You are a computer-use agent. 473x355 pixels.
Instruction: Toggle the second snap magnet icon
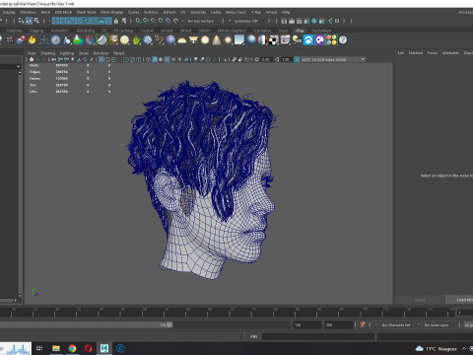click(x=146, y=21)
